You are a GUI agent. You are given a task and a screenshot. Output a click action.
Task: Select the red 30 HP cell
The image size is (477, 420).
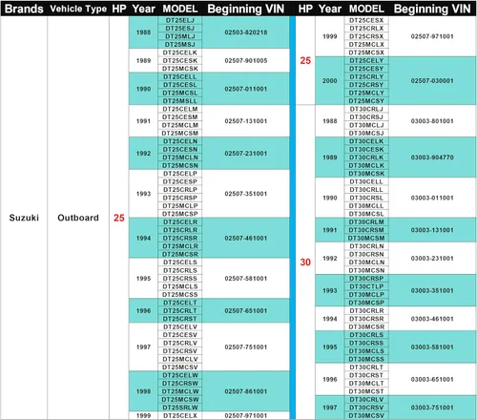(305, 262)
